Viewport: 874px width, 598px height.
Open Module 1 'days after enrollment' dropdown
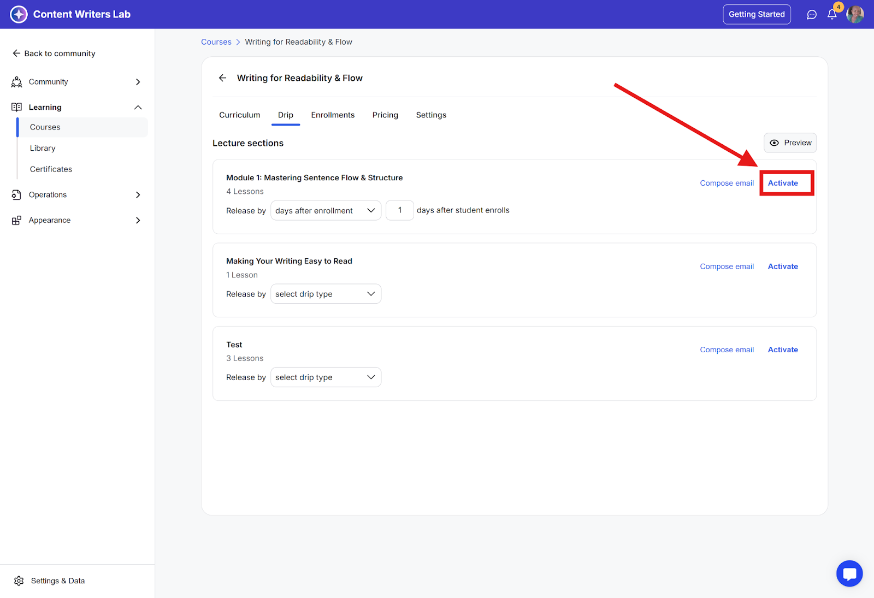[326, 211]
